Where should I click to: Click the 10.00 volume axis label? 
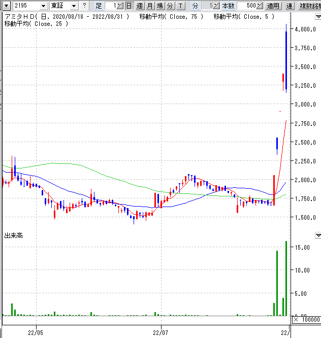coord(302,270)
